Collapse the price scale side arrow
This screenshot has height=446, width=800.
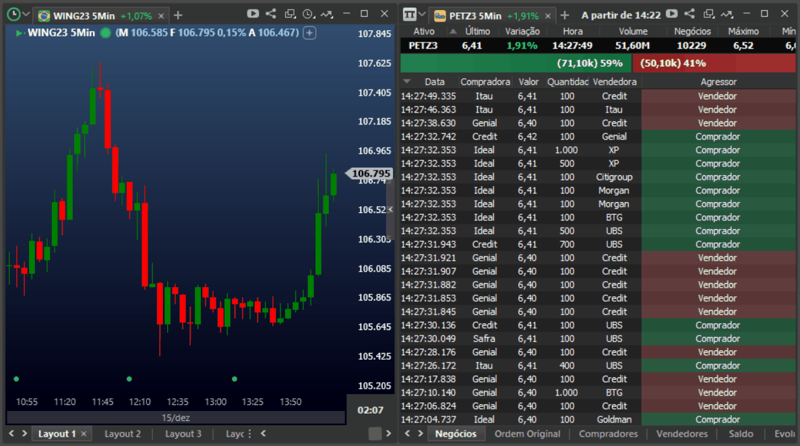point(390,210)
